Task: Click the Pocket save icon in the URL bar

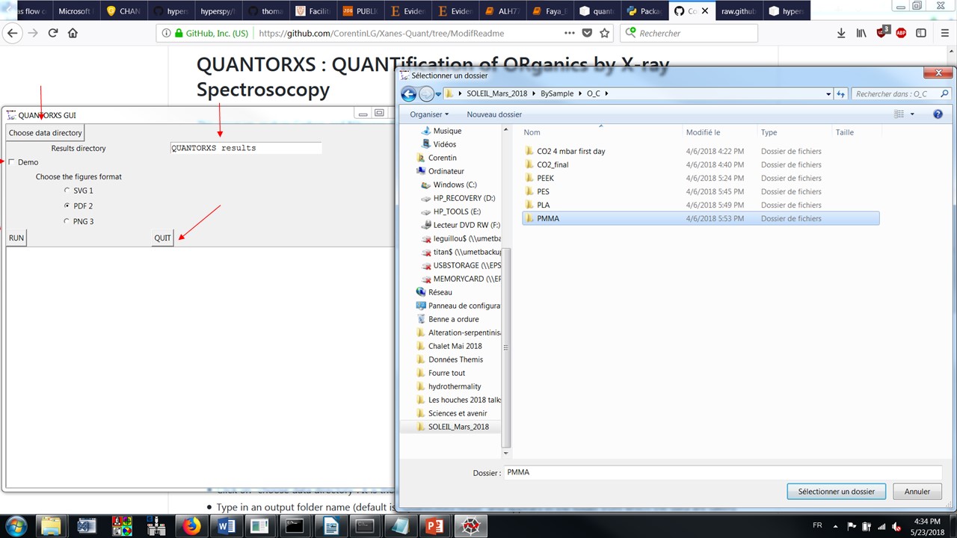Action: (x=588, y=33)
